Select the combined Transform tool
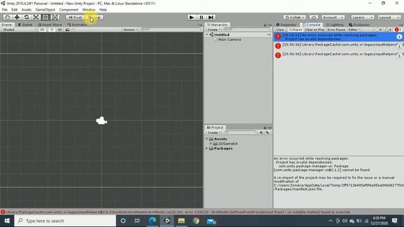 55,17
